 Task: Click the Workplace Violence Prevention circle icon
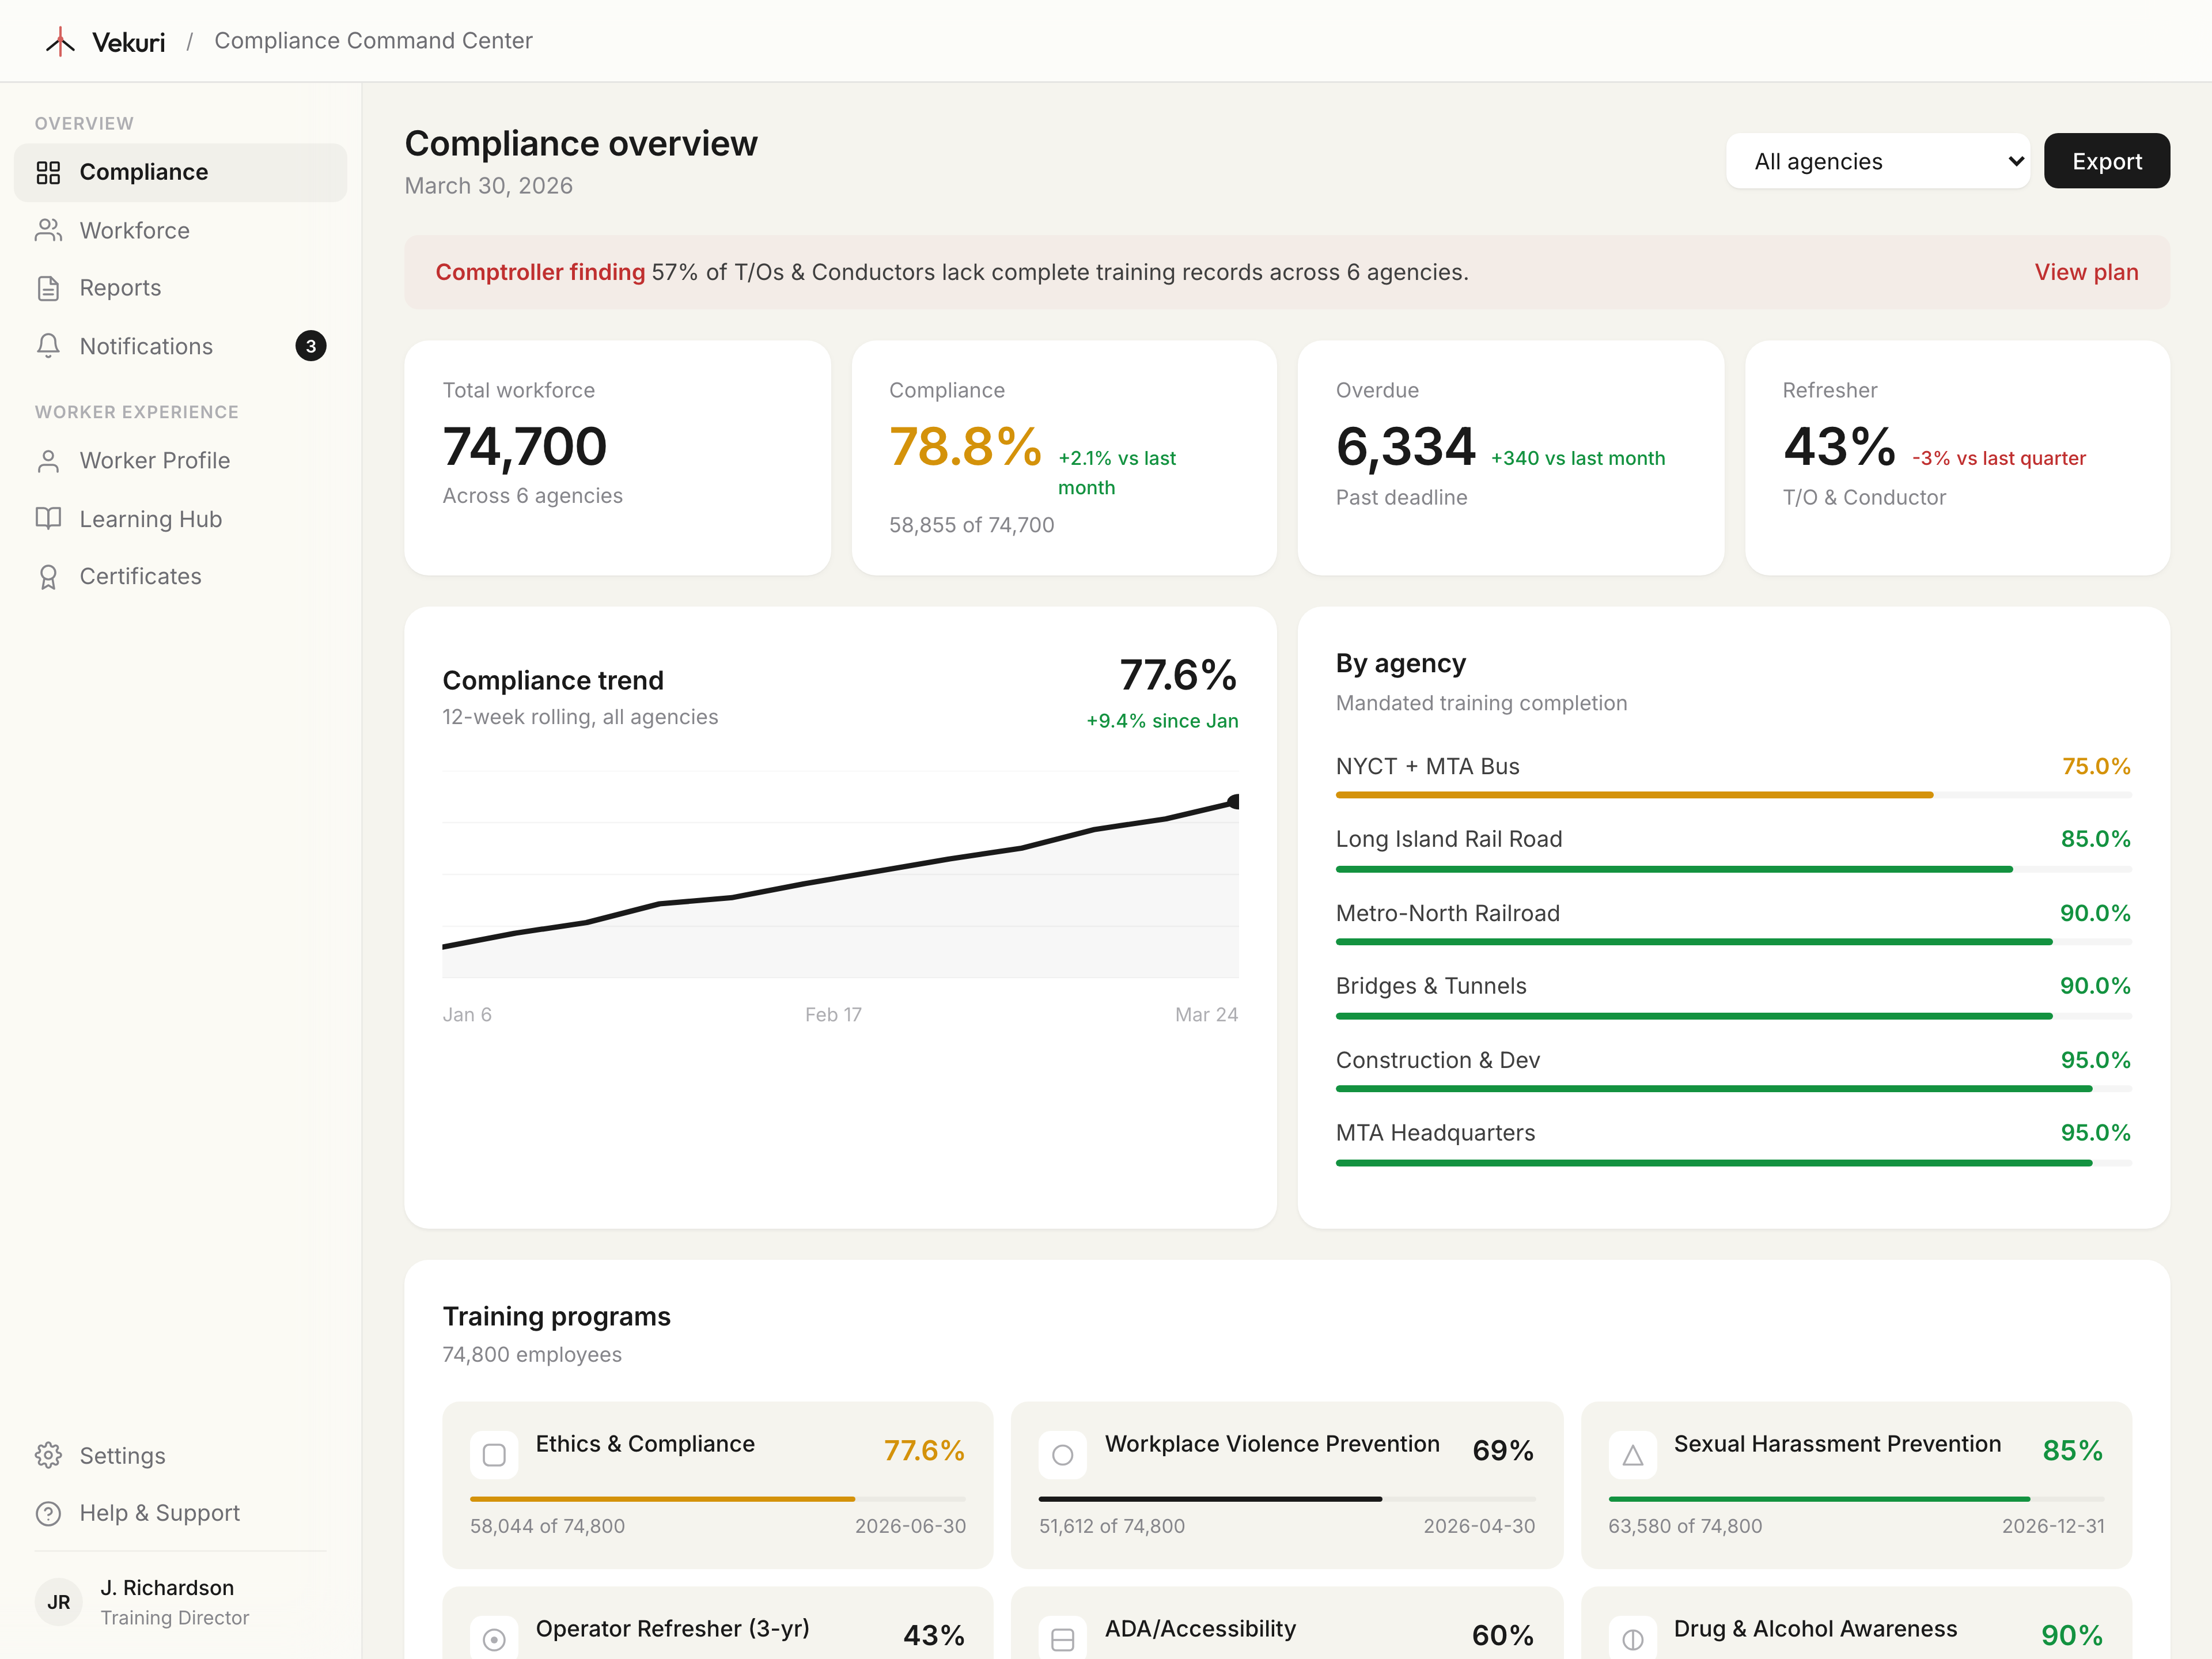pos(1063,1455)
